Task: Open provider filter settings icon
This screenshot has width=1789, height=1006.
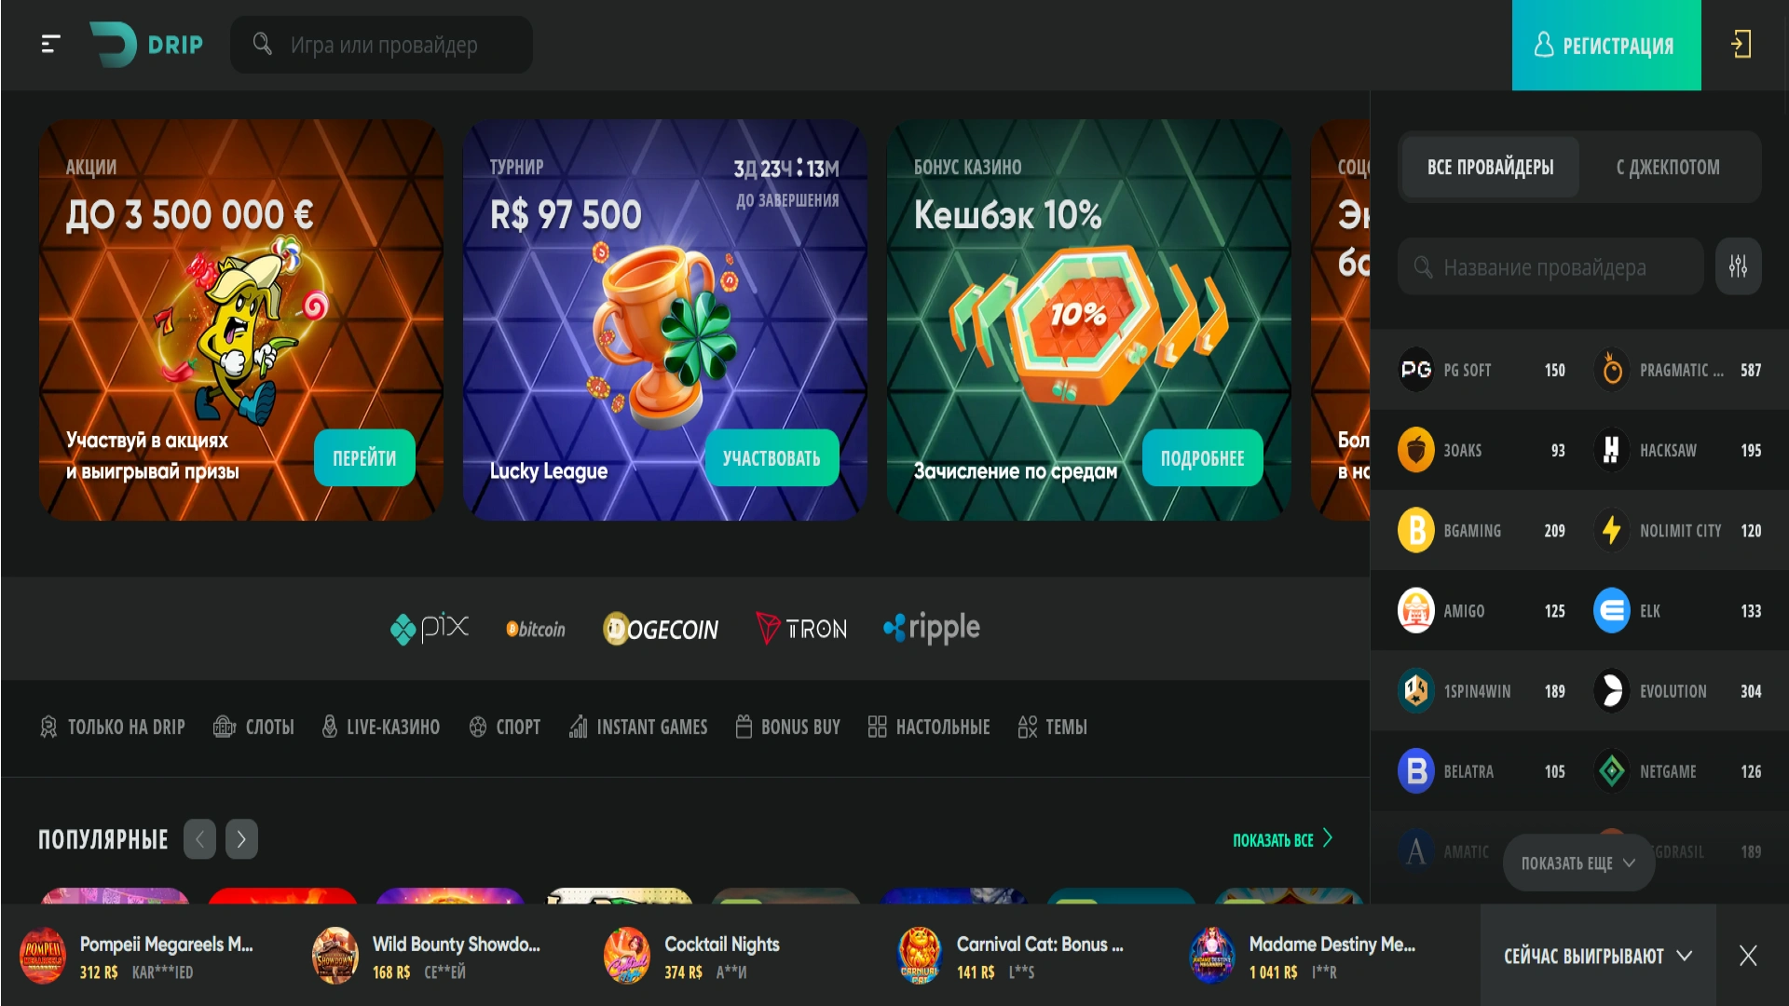Action: tap(1739, 266)
